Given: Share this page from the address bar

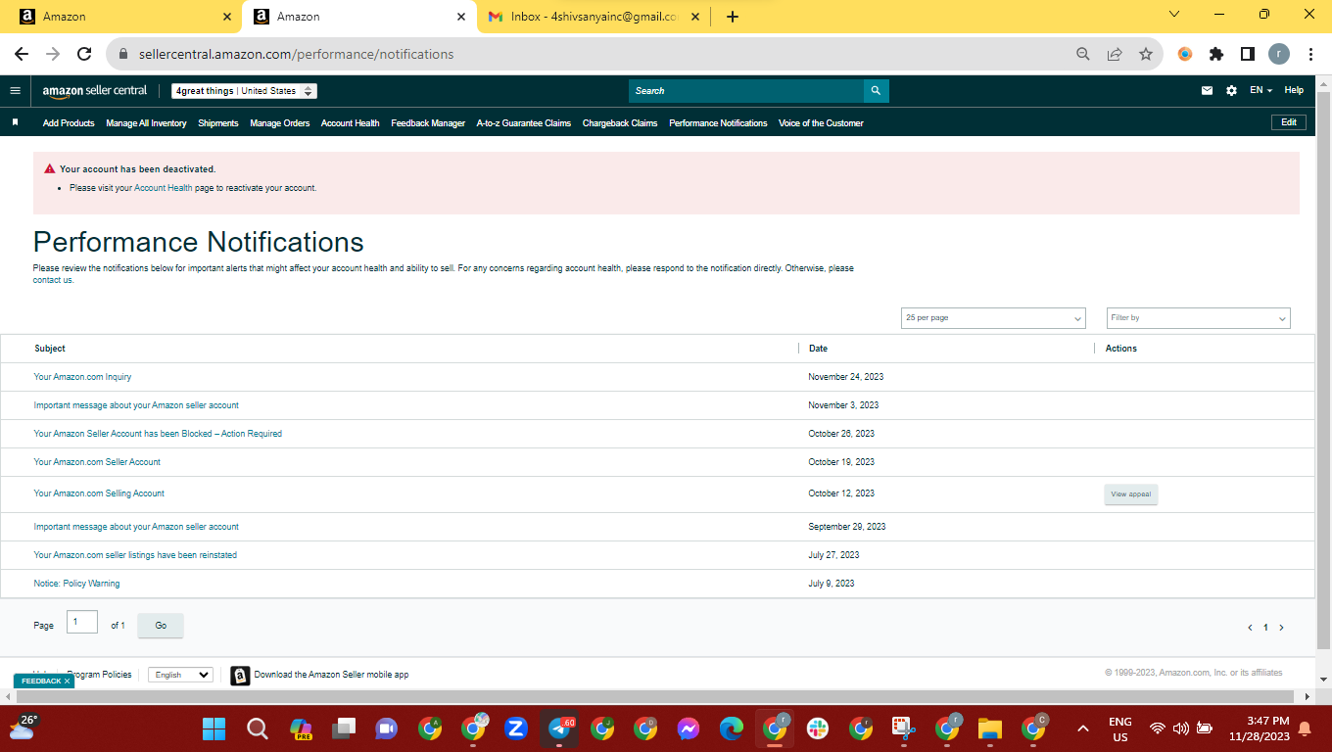Looking at the screenshot, I should click(x=1115, y=55).
